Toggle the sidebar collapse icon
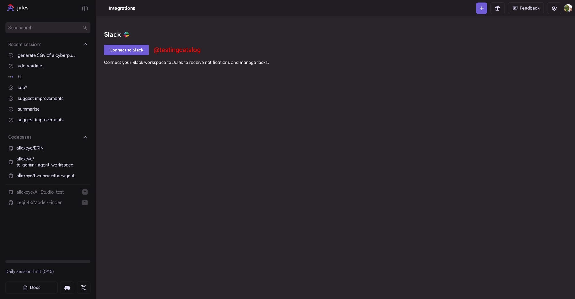The height and width of the screenshot is (299, 575). 85,8
